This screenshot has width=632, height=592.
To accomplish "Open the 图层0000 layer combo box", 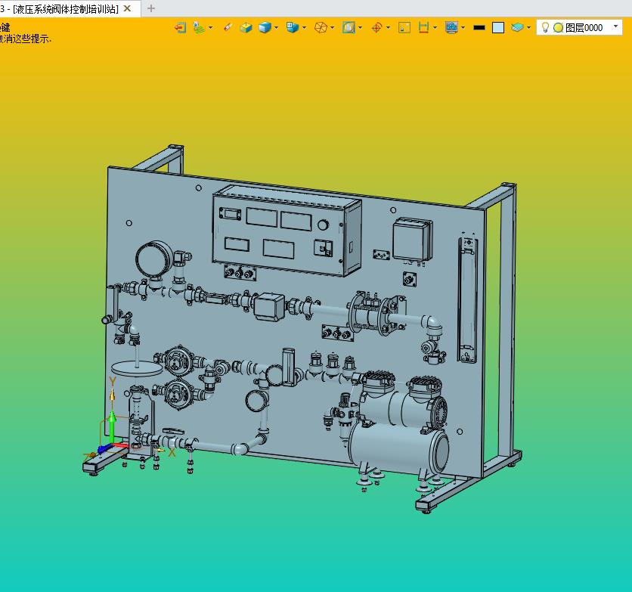I will pyautogui.click(x=579, y=27).
